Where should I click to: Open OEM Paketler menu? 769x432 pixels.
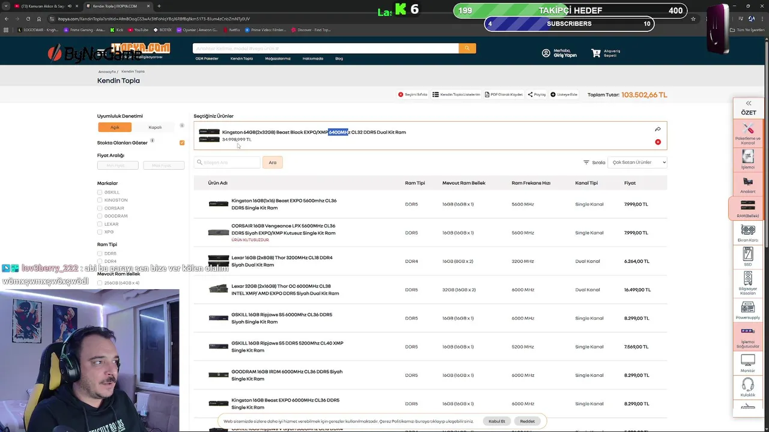[x=207, y=59]
